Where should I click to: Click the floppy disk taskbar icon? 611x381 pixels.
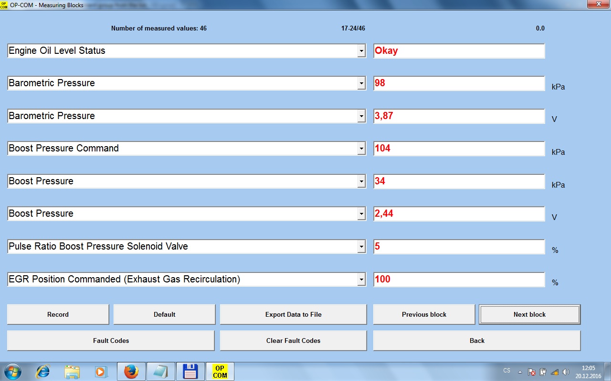(x=190, y=371)
